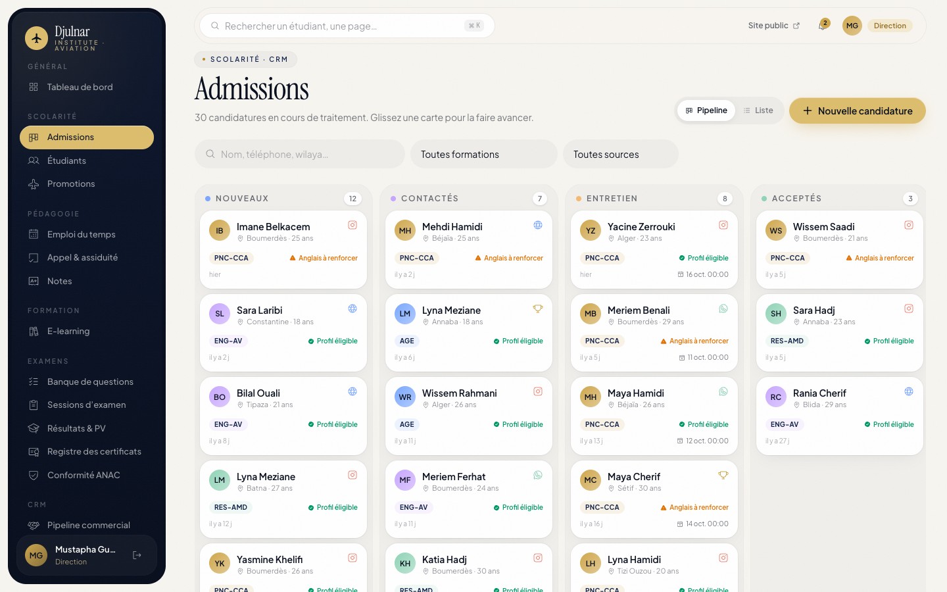Screen dimensions: 947x592
Task: Switch to Pipeline view
Action: (x=706, y=111)
